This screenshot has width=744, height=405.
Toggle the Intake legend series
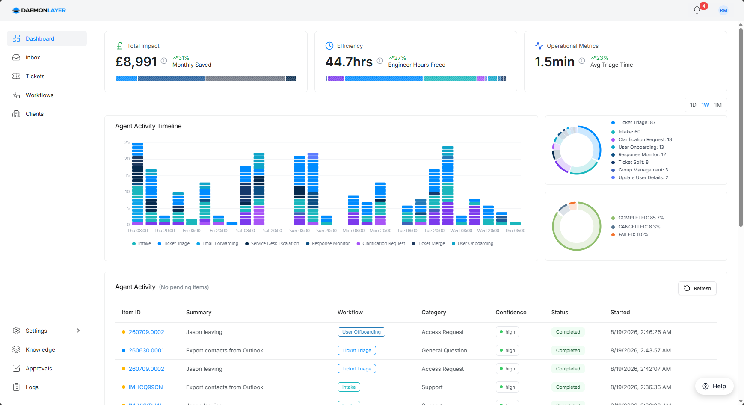142,243
